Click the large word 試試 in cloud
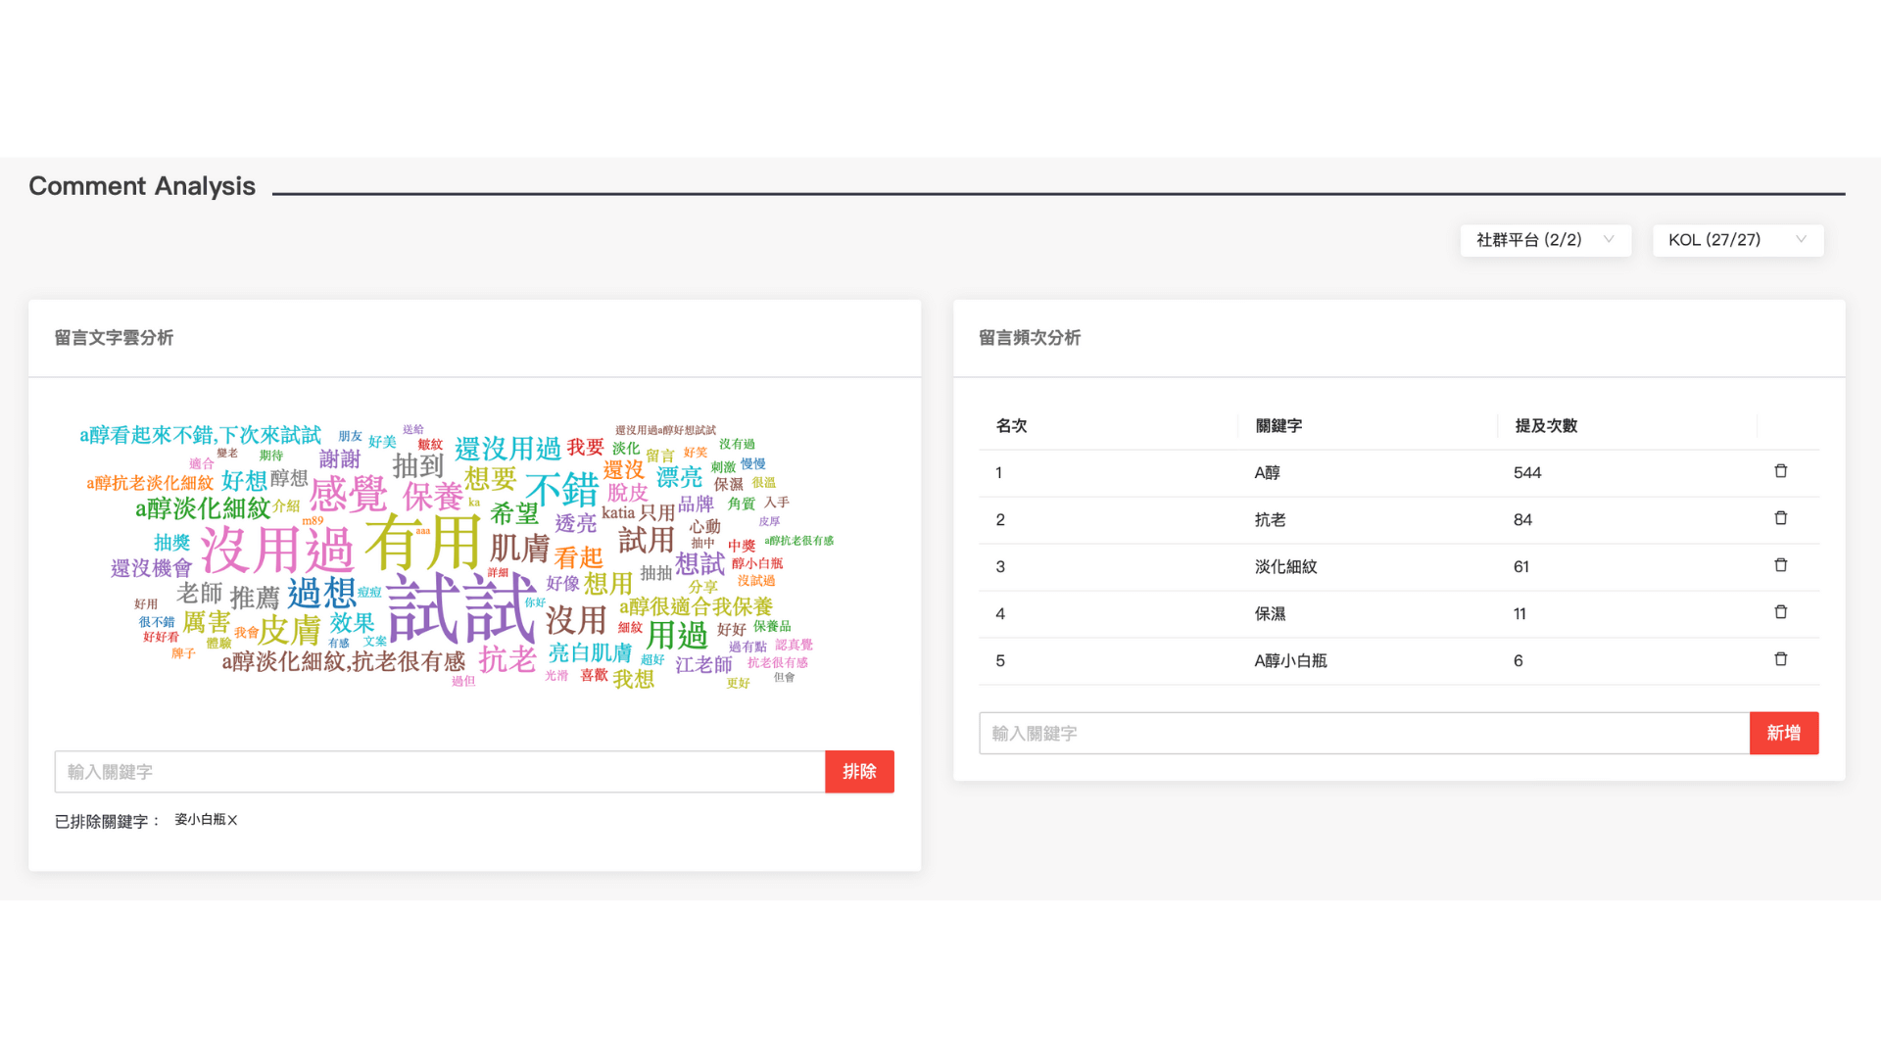Viewport: 1881px width, 1058px height. coord(460,607)
